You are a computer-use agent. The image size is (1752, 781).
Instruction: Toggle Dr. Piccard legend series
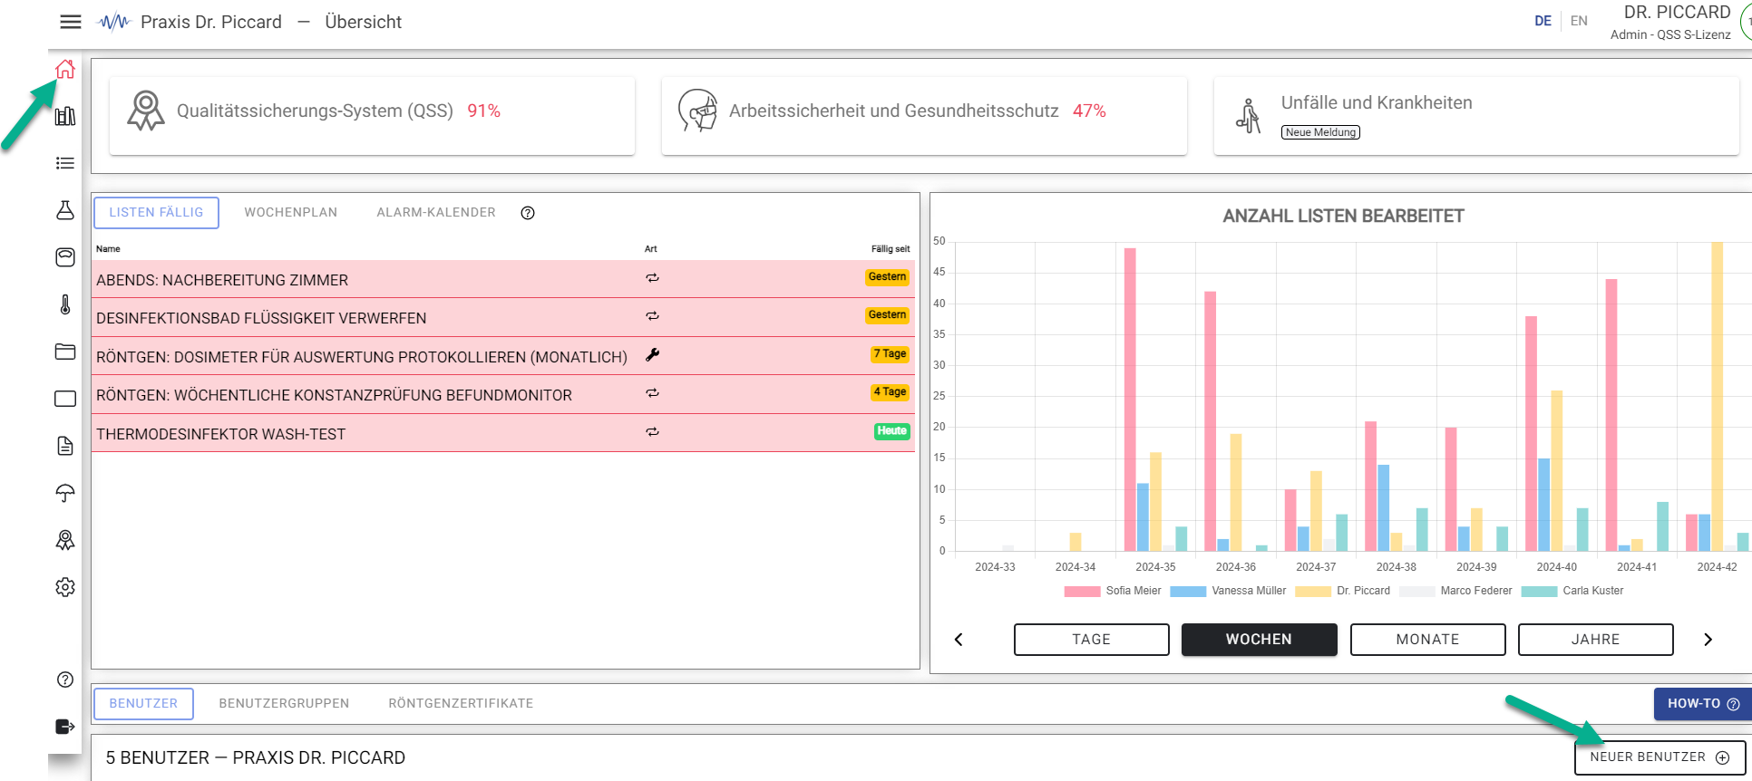click(x=1342, y=591)
